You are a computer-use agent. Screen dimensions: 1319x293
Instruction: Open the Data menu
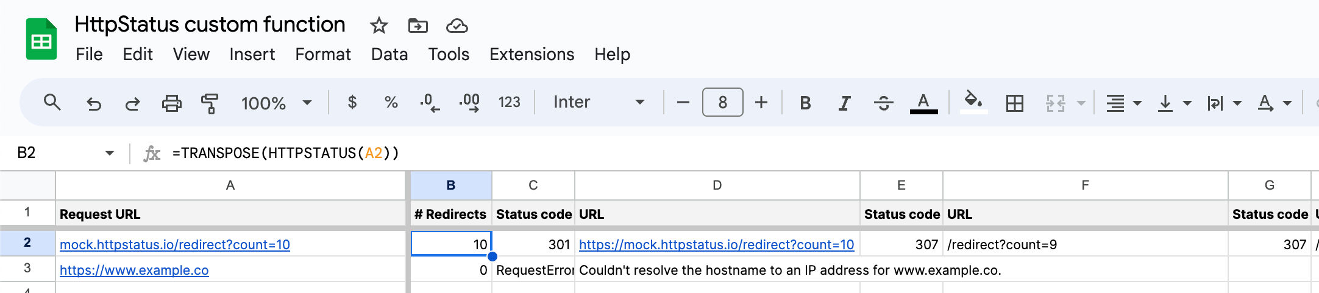389,54
